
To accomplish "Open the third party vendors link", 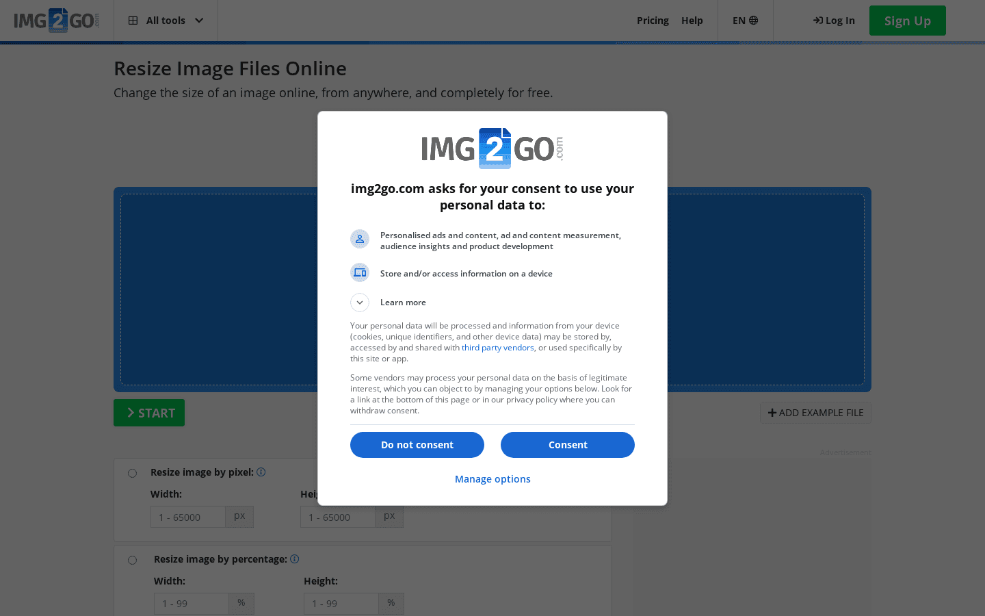I will pyautogui.click(x=497, y=348).
